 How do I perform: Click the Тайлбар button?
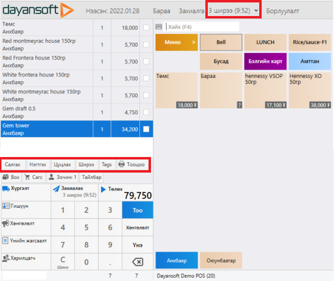coord(92,177)
